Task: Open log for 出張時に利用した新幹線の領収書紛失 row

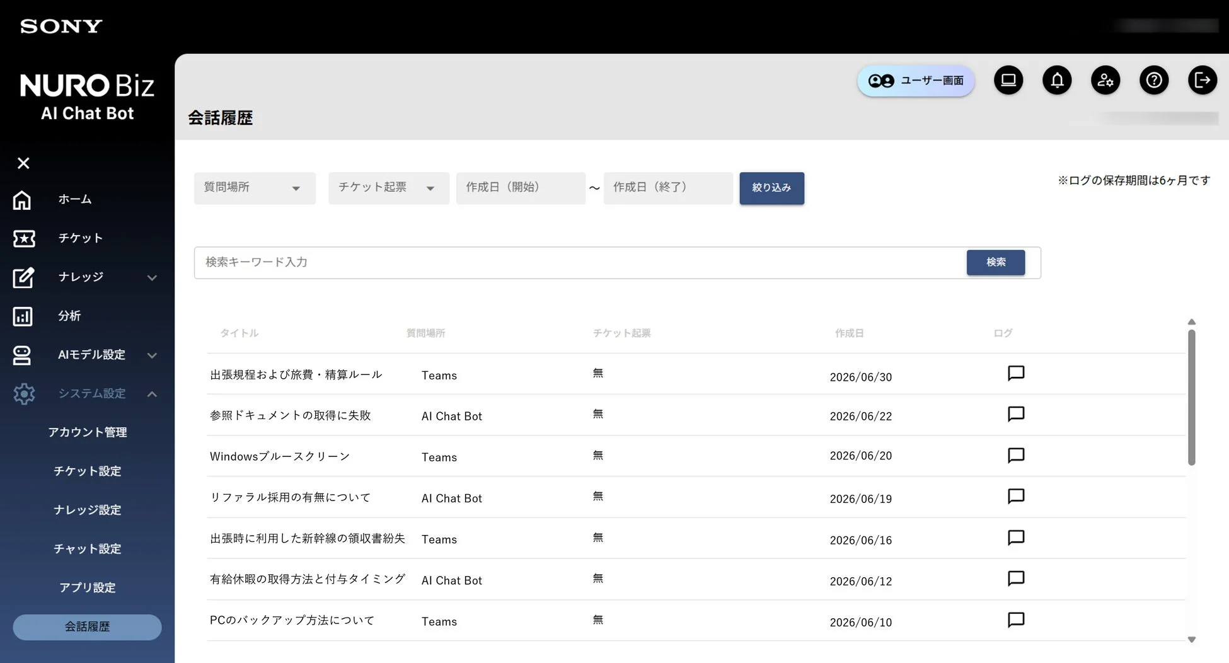Action: click(1016, 538)
